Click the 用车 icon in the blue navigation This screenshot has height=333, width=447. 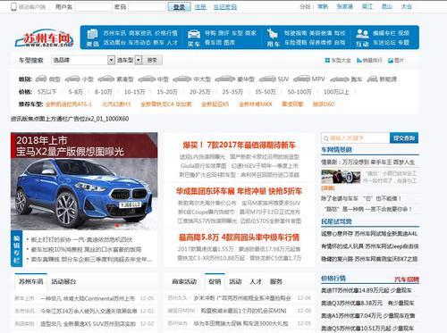point(273,34)
